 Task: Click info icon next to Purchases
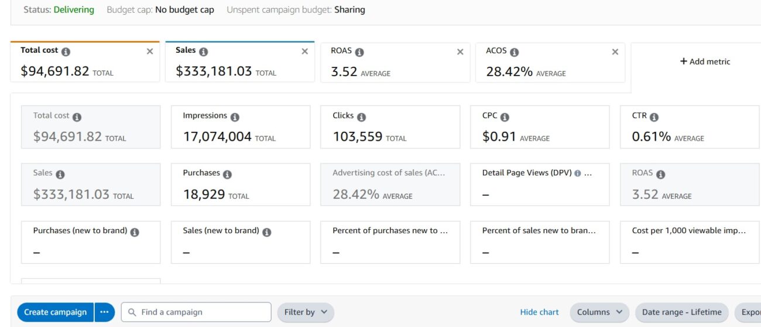pos(227,175)
